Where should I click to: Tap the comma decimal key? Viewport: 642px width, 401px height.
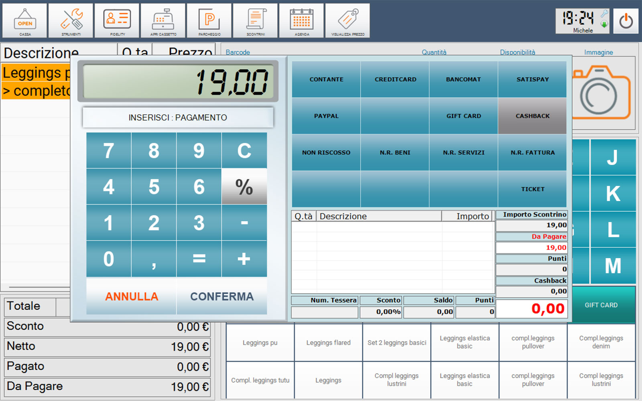coord(154,259)
